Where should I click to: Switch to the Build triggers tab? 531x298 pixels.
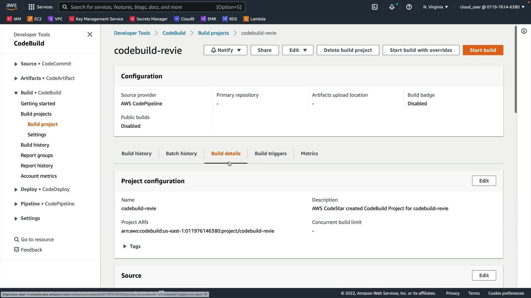[x=270, y=153]
